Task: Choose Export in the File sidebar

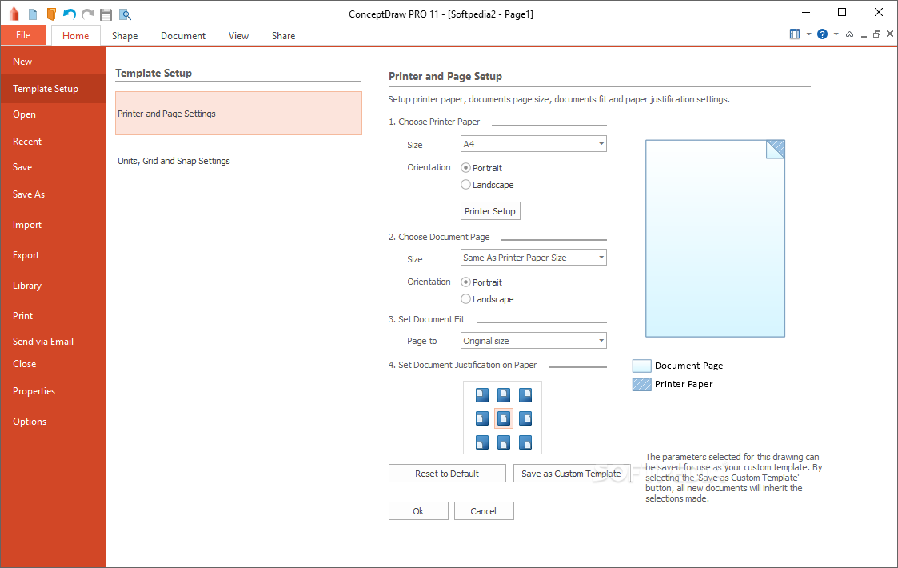Action: [54, 255]
